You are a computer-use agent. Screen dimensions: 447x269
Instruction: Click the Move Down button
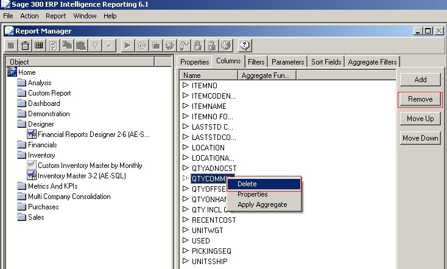420,138
